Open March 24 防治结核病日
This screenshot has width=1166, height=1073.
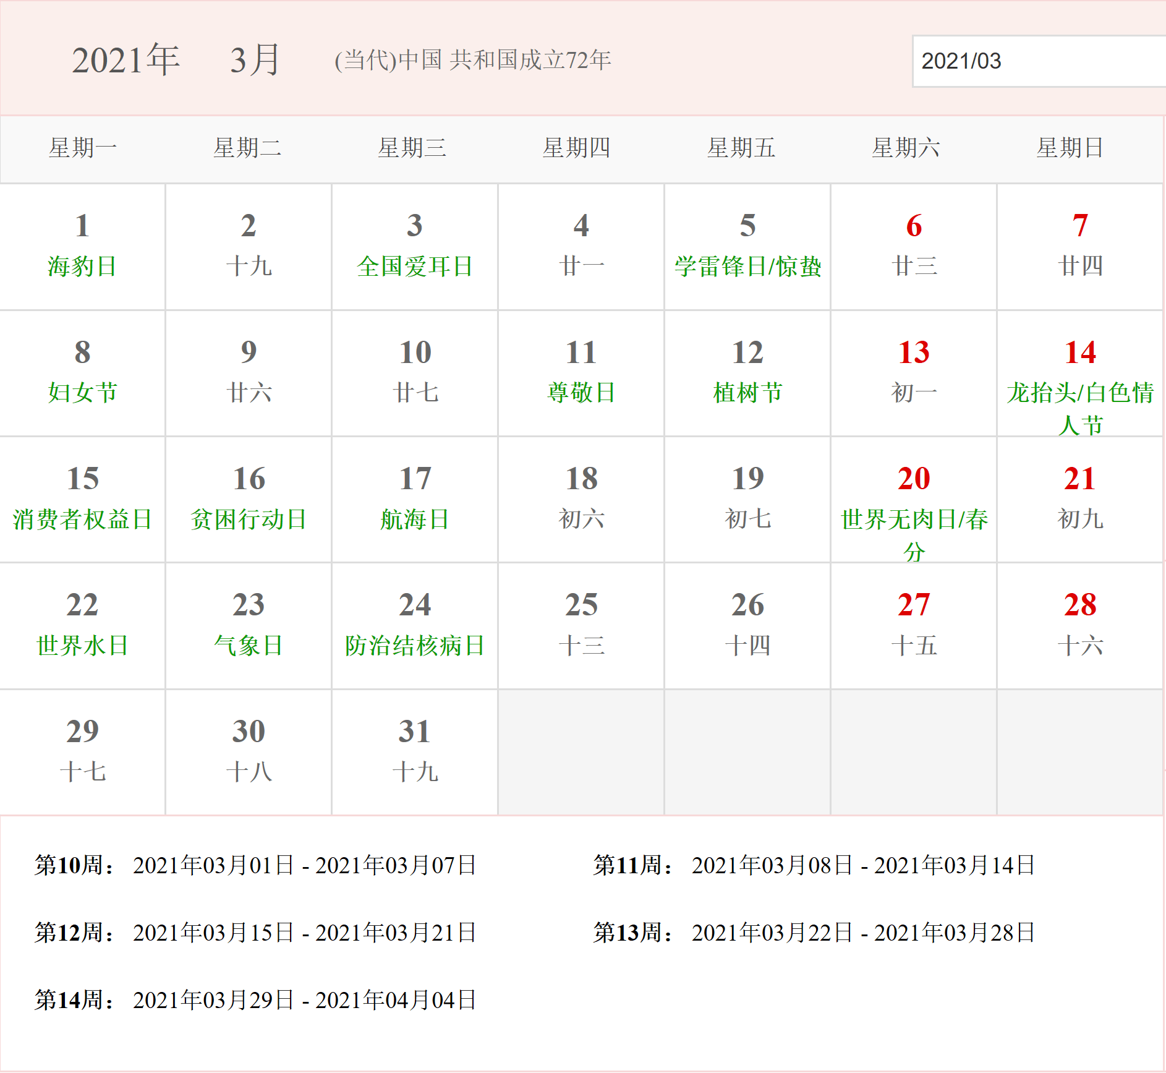click(x=415, y=626)
